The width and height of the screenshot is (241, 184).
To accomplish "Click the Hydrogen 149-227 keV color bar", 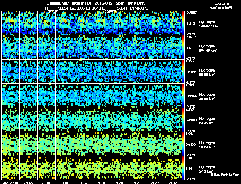I will pyautogui.click(x=183, y=23).
